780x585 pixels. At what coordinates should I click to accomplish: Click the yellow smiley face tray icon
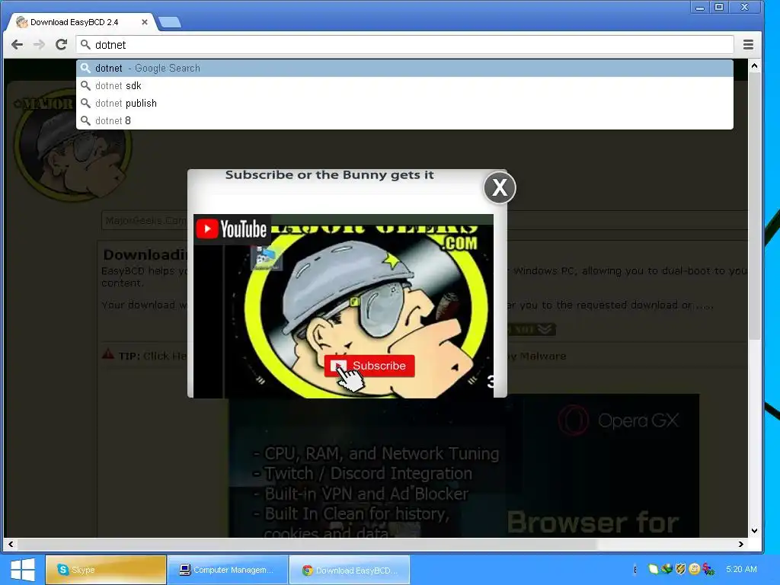695,569
